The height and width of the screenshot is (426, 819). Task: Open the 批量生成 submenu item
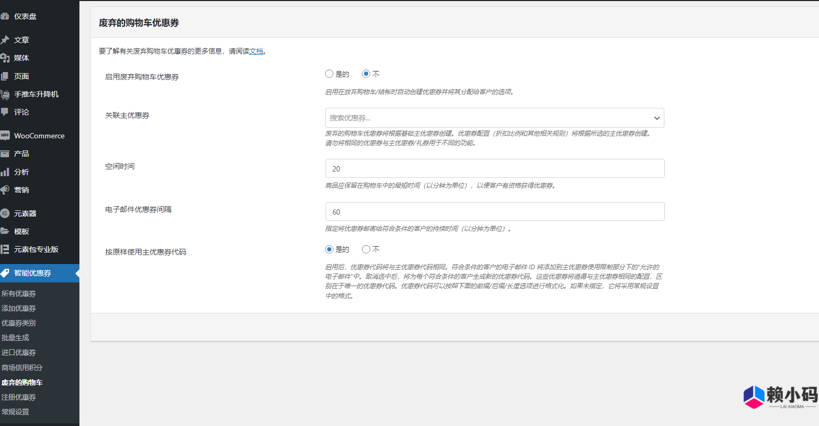[x=15, y=338]
